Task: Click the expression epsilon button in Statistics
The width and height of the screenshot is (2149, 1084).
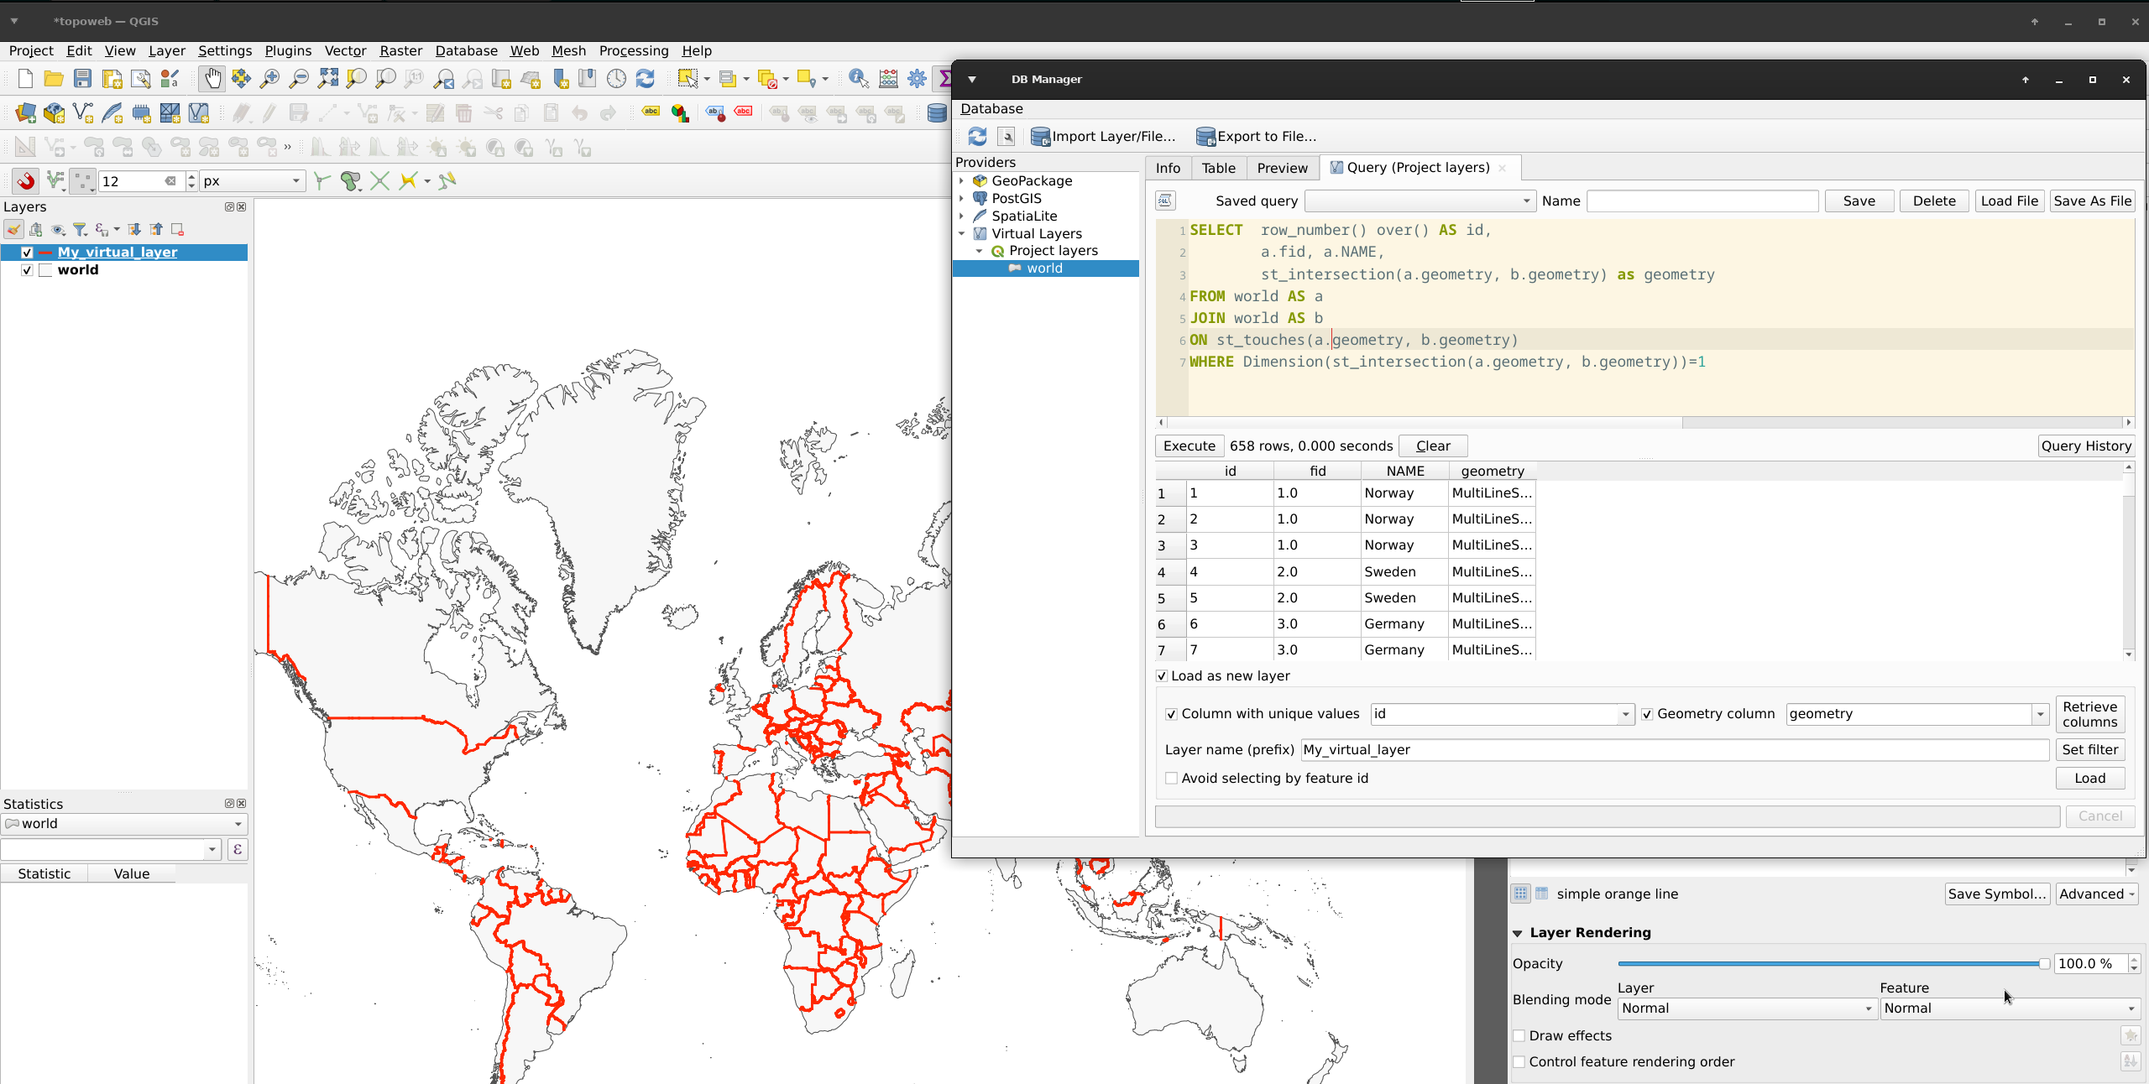Action: tap(238, 850)
